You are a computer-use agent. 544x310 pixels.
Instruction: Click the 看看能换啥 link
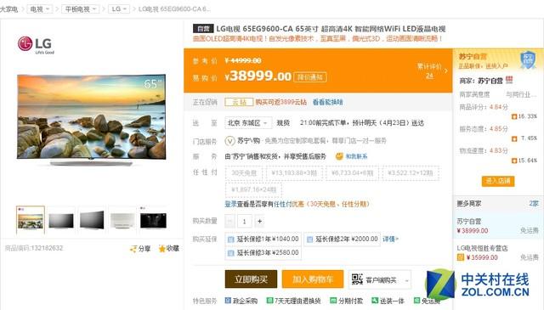click(327, 102)
